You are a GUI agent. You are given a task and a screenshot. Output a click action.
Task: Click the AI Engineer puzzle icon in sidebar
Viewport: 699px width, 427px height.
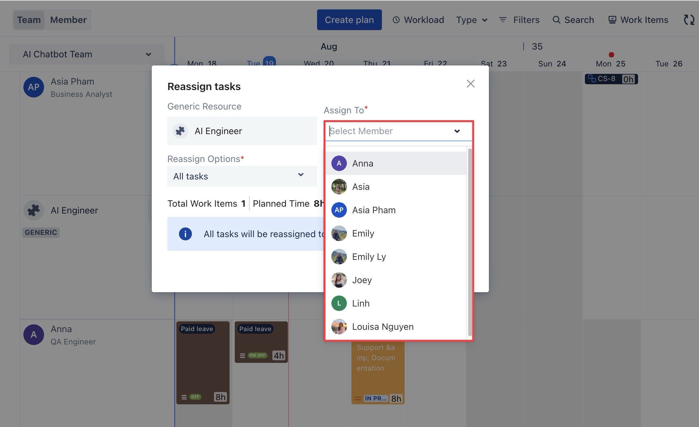tap(34, 211)
